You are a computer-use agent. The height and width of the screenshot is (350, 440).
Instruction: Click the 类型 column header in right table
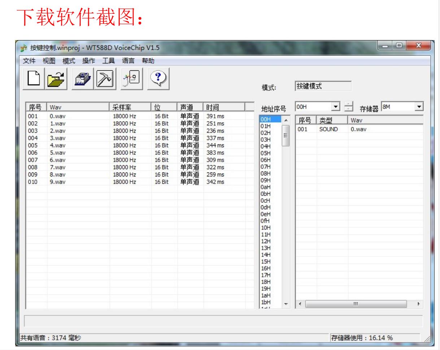click(332, 120)
